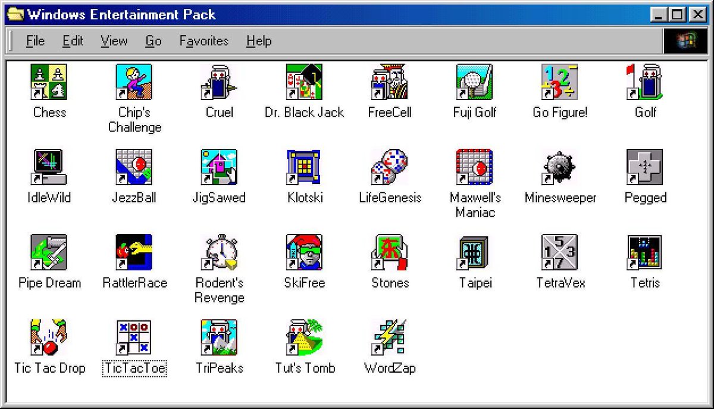Image resolution: width=714 pixels, height=409 pixels.
Task: Open the Help menu
Action: coord(259,41)
